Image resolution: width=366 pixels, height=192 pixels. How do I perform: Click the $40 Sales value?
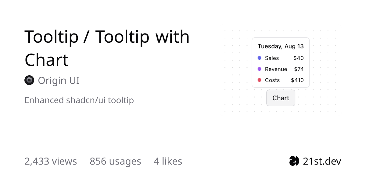pyautogui.click(x=299, y=58)
